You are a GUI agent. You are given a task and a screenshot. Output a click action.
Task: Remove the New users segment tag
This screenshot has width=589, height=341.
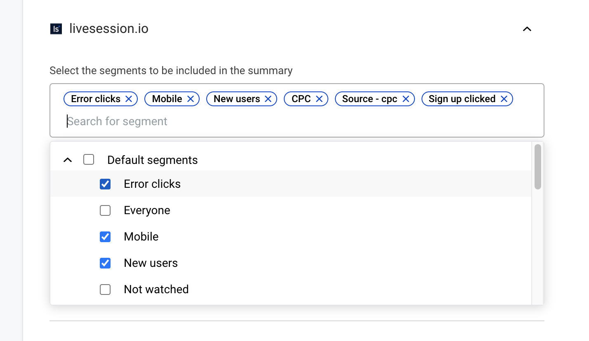[268, 98]
